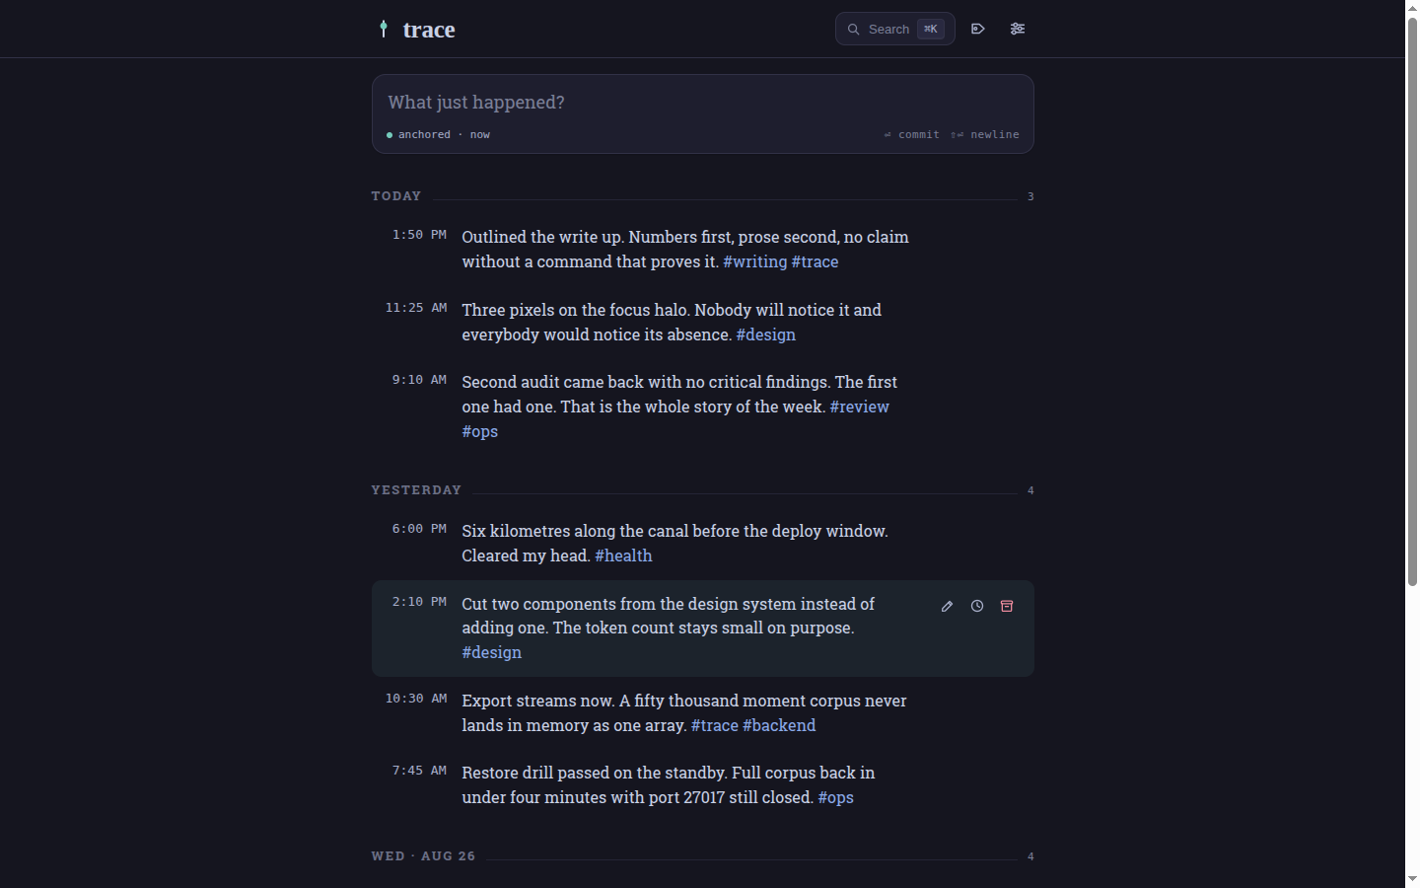Click the scrollbar up arrow
Screen dimensions: 1420x888
coord(1412,8)
